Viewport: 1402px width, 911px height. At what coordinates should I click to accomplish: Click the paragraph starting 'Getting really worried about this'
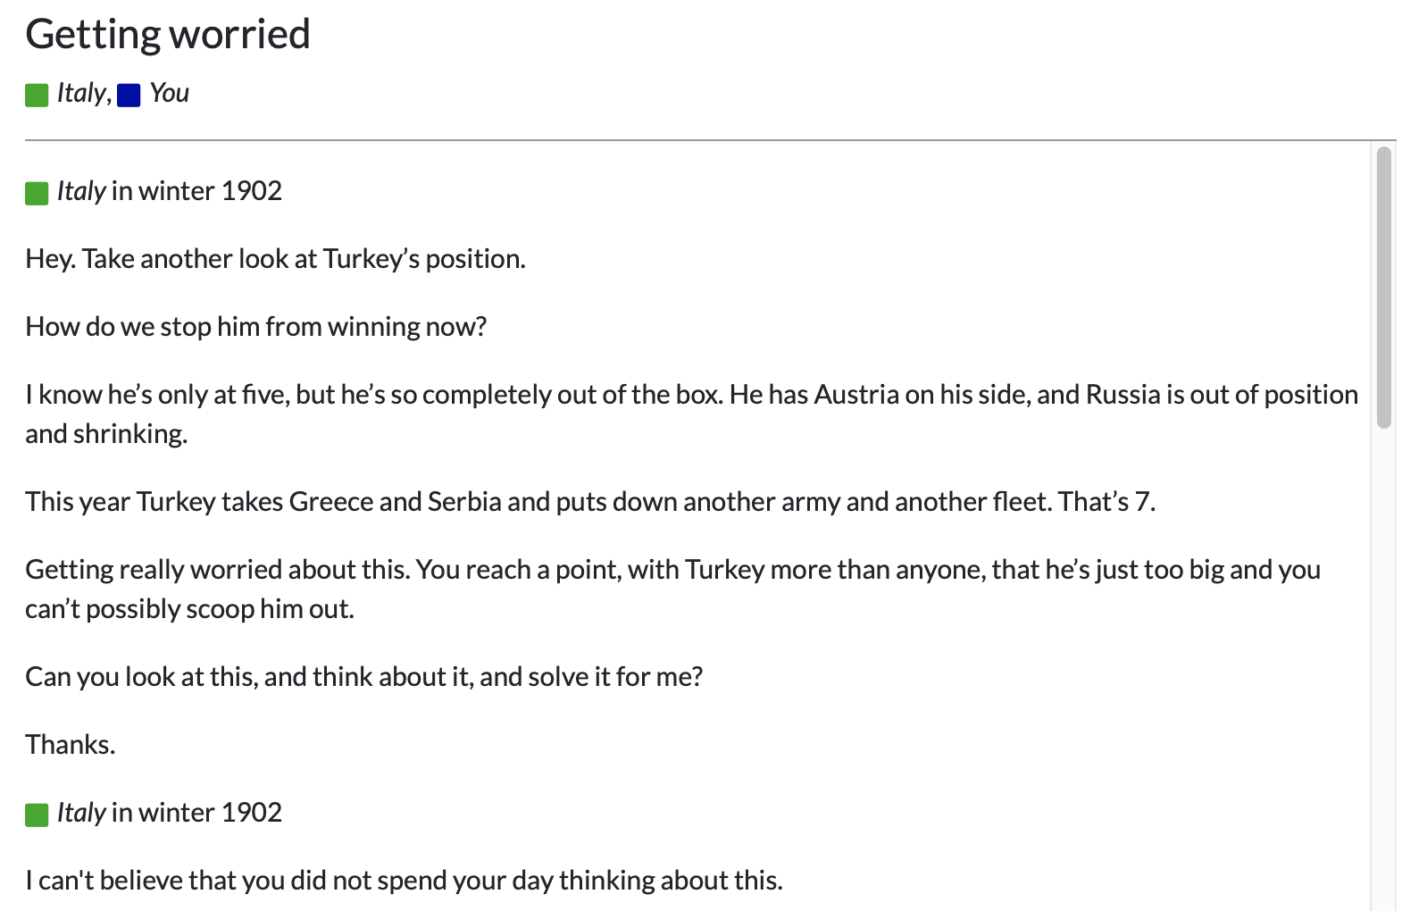[673, 589]
